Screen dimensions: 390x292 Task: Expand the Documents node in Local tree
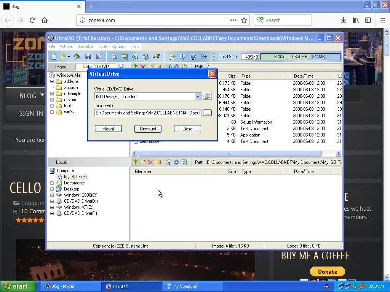(52, 183)
